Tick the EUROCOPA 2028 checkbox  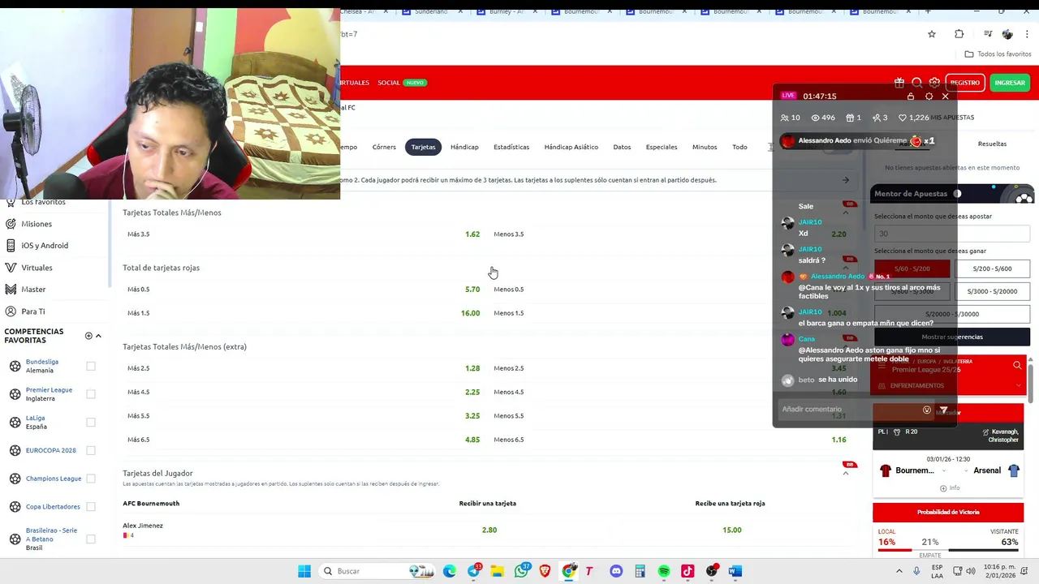[91, 450]
